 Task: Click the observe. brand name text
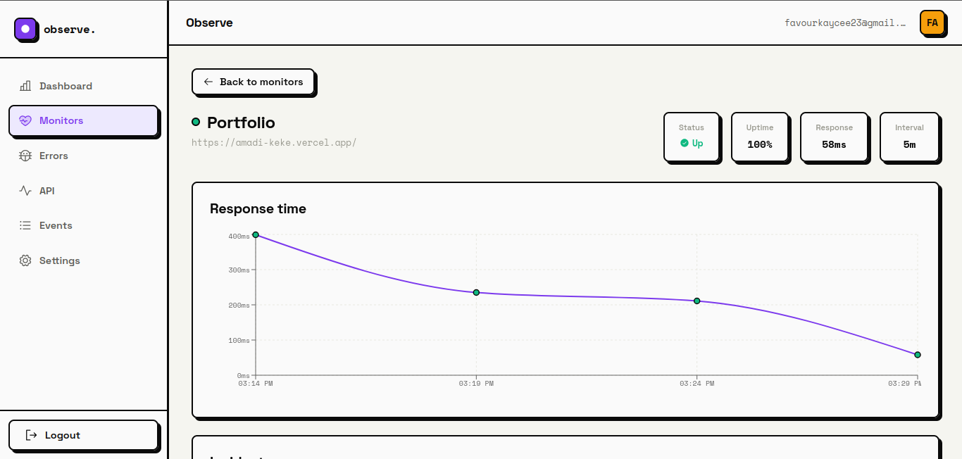pos(70,29)
